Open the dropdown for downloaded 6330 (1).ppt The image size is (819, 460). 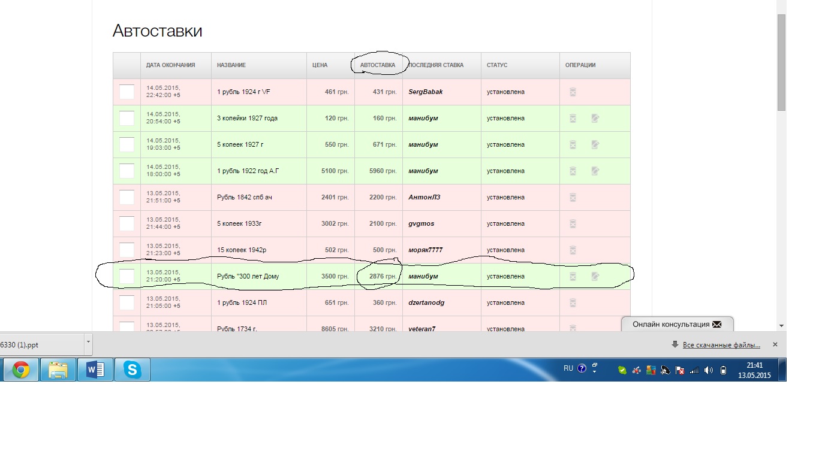[88, 344]
